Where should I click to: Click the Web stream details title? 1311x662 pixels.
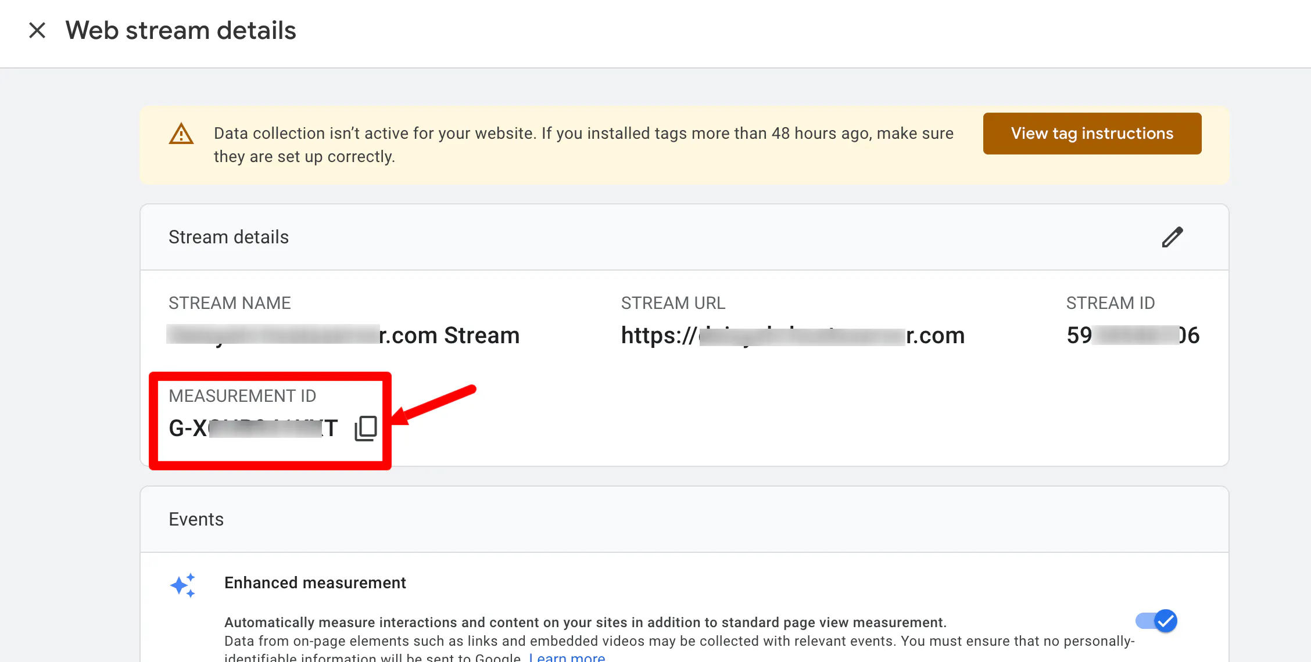click(x=181, y=30)
